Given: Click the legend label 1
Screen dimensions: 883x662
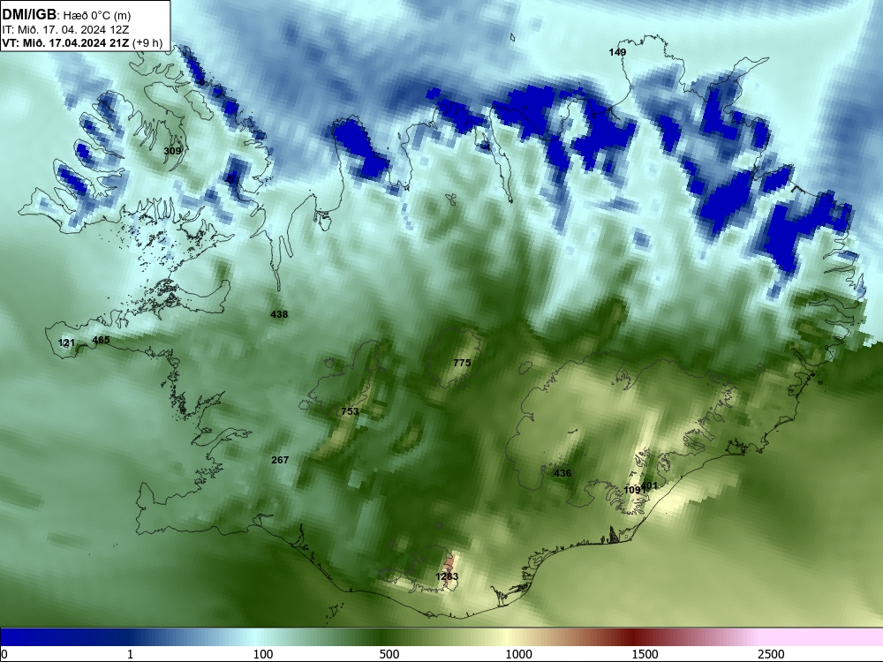Looking at the screenshot, I should 130,654.
